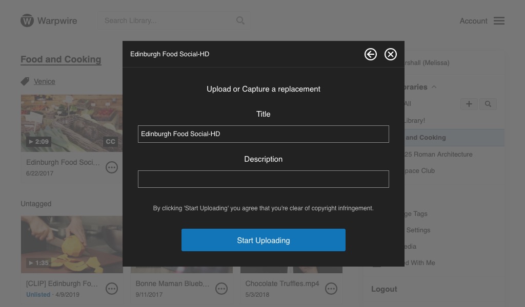Click the Bonne Maman Blueb... title
The height and width of the screenshot is (307, 525).
coord(172,283)
